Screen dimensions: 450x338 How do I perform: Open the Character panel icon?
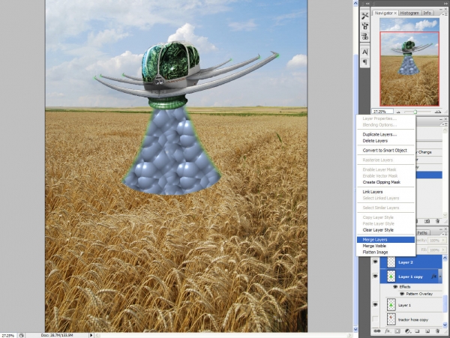[364, 52]
